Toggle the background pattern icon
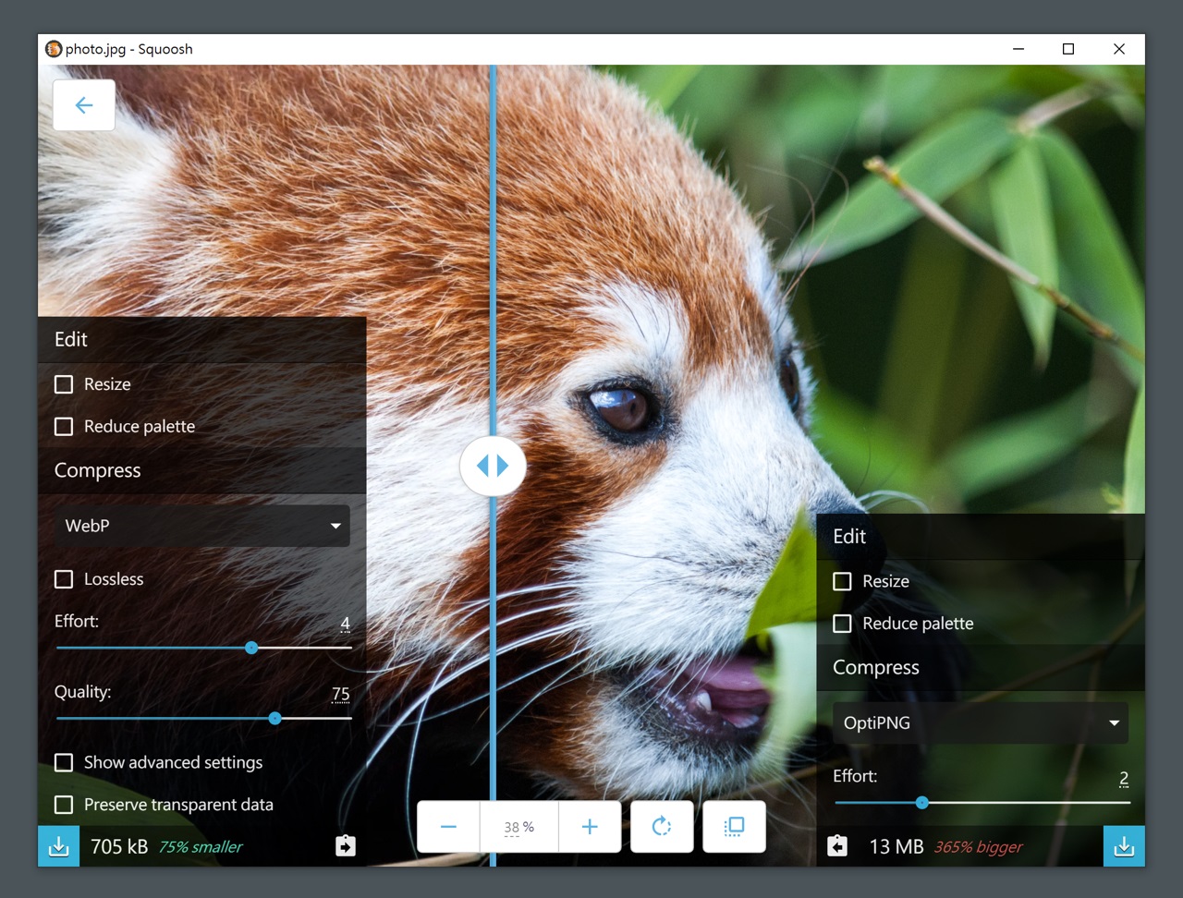The width and height of the screenshot is (1183, 898). [x=734, y=827]
